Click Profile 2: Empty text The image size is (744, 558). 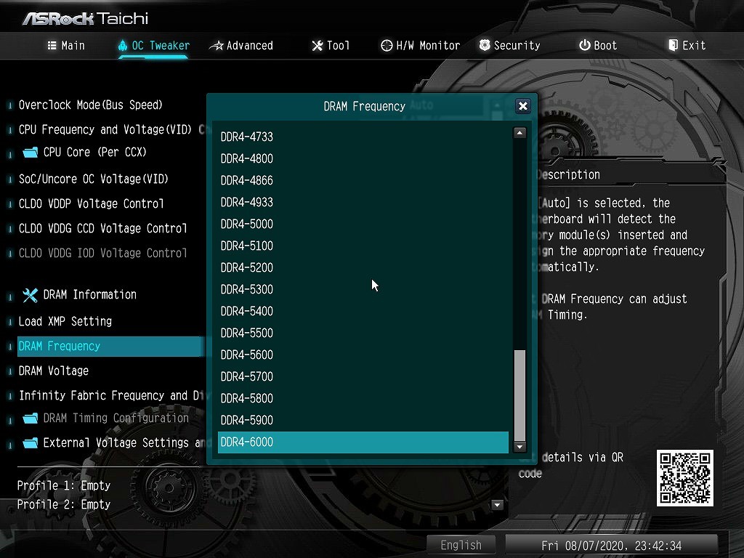point(64,504)
